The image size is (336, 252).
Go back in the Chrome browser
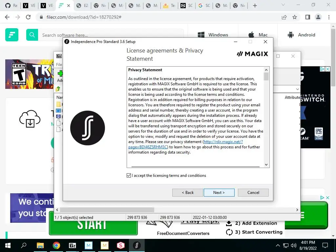[7, 17]
